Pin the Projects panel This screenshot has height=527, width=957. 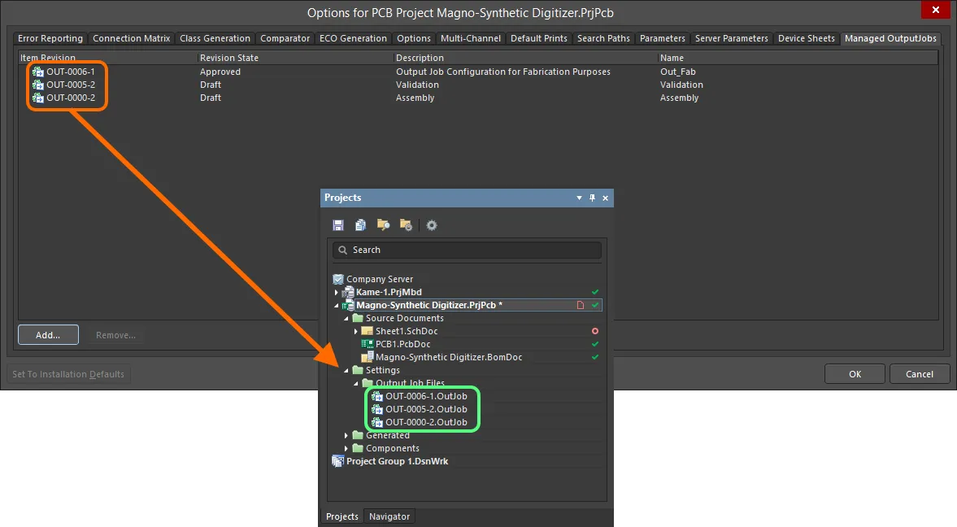coord(592,198)
